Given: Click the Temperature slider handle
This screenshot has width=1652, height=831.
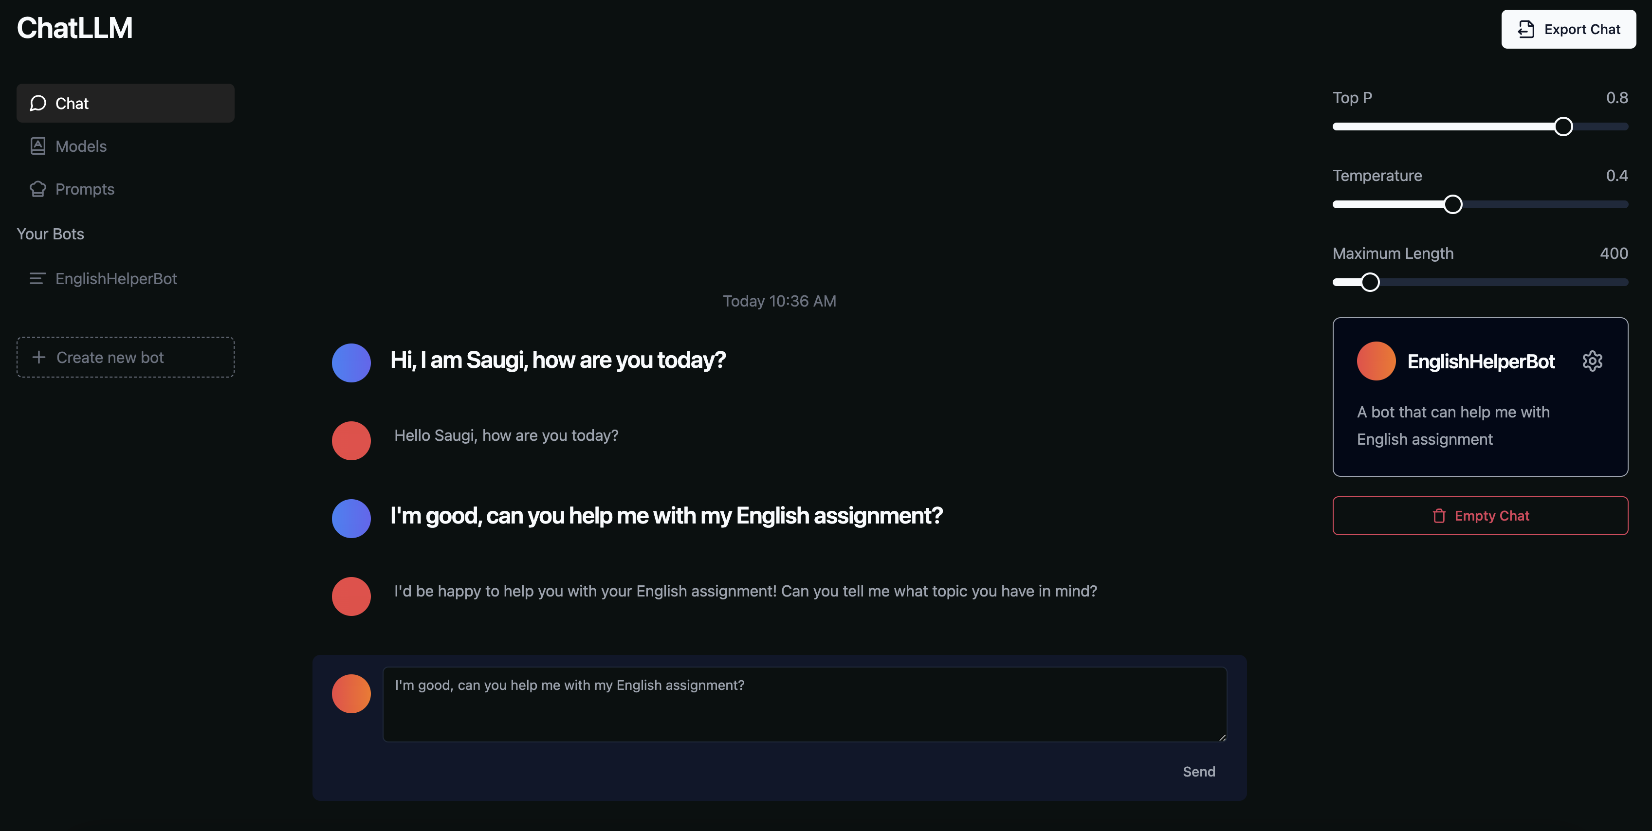Looking at the screenshot, I should [x=1452, y=204].
